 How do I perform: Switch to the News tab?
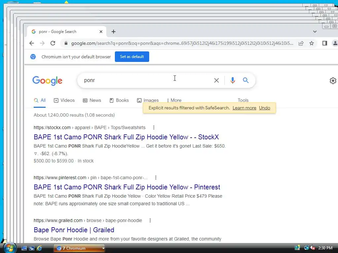[92, 100]
